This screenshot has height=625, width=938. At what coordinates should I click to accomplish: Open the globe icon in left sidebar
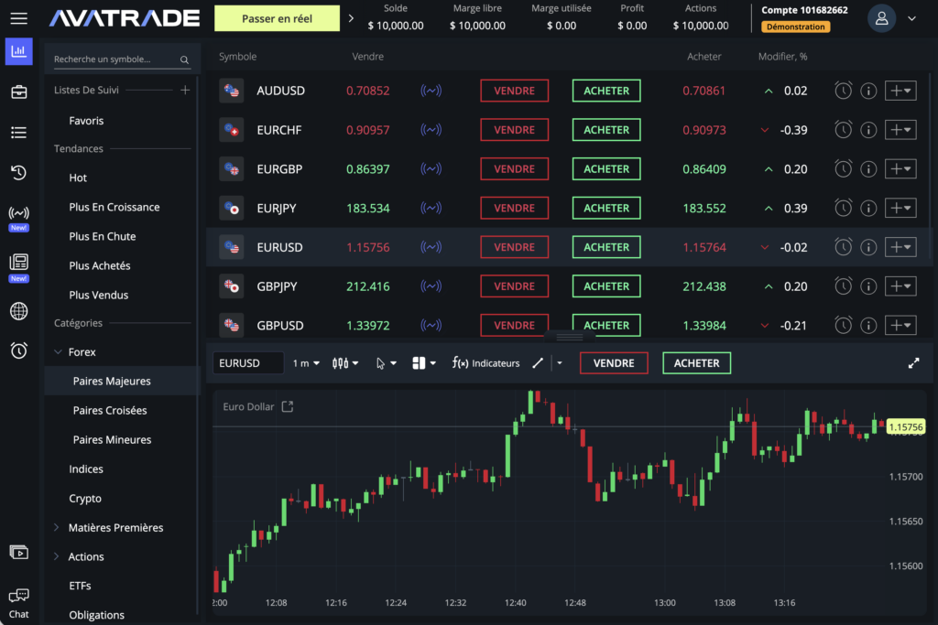point(18,311)
